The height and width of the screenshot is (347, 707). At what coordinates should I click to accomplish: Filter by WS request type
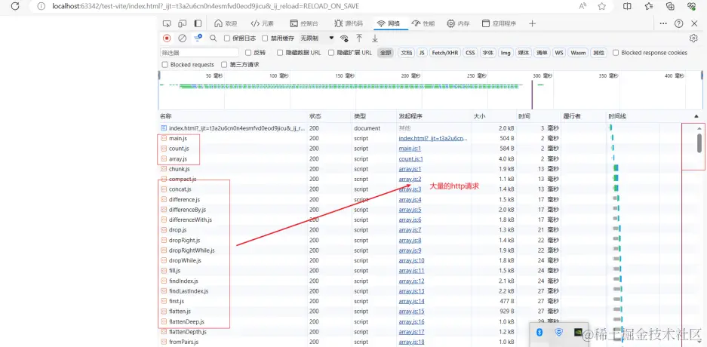559,53
